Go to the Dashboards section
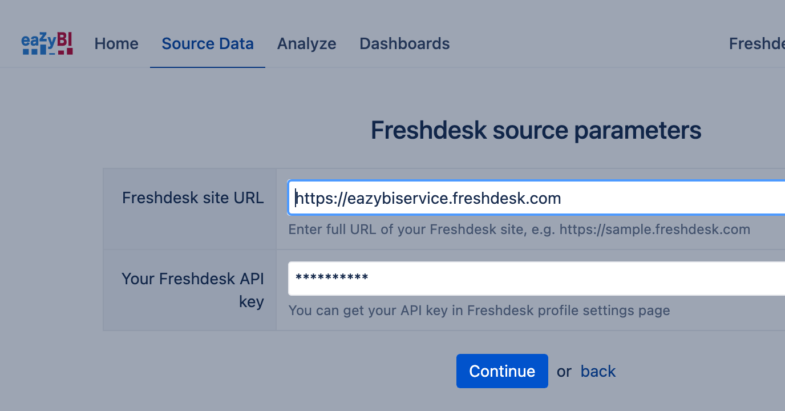 404,44
